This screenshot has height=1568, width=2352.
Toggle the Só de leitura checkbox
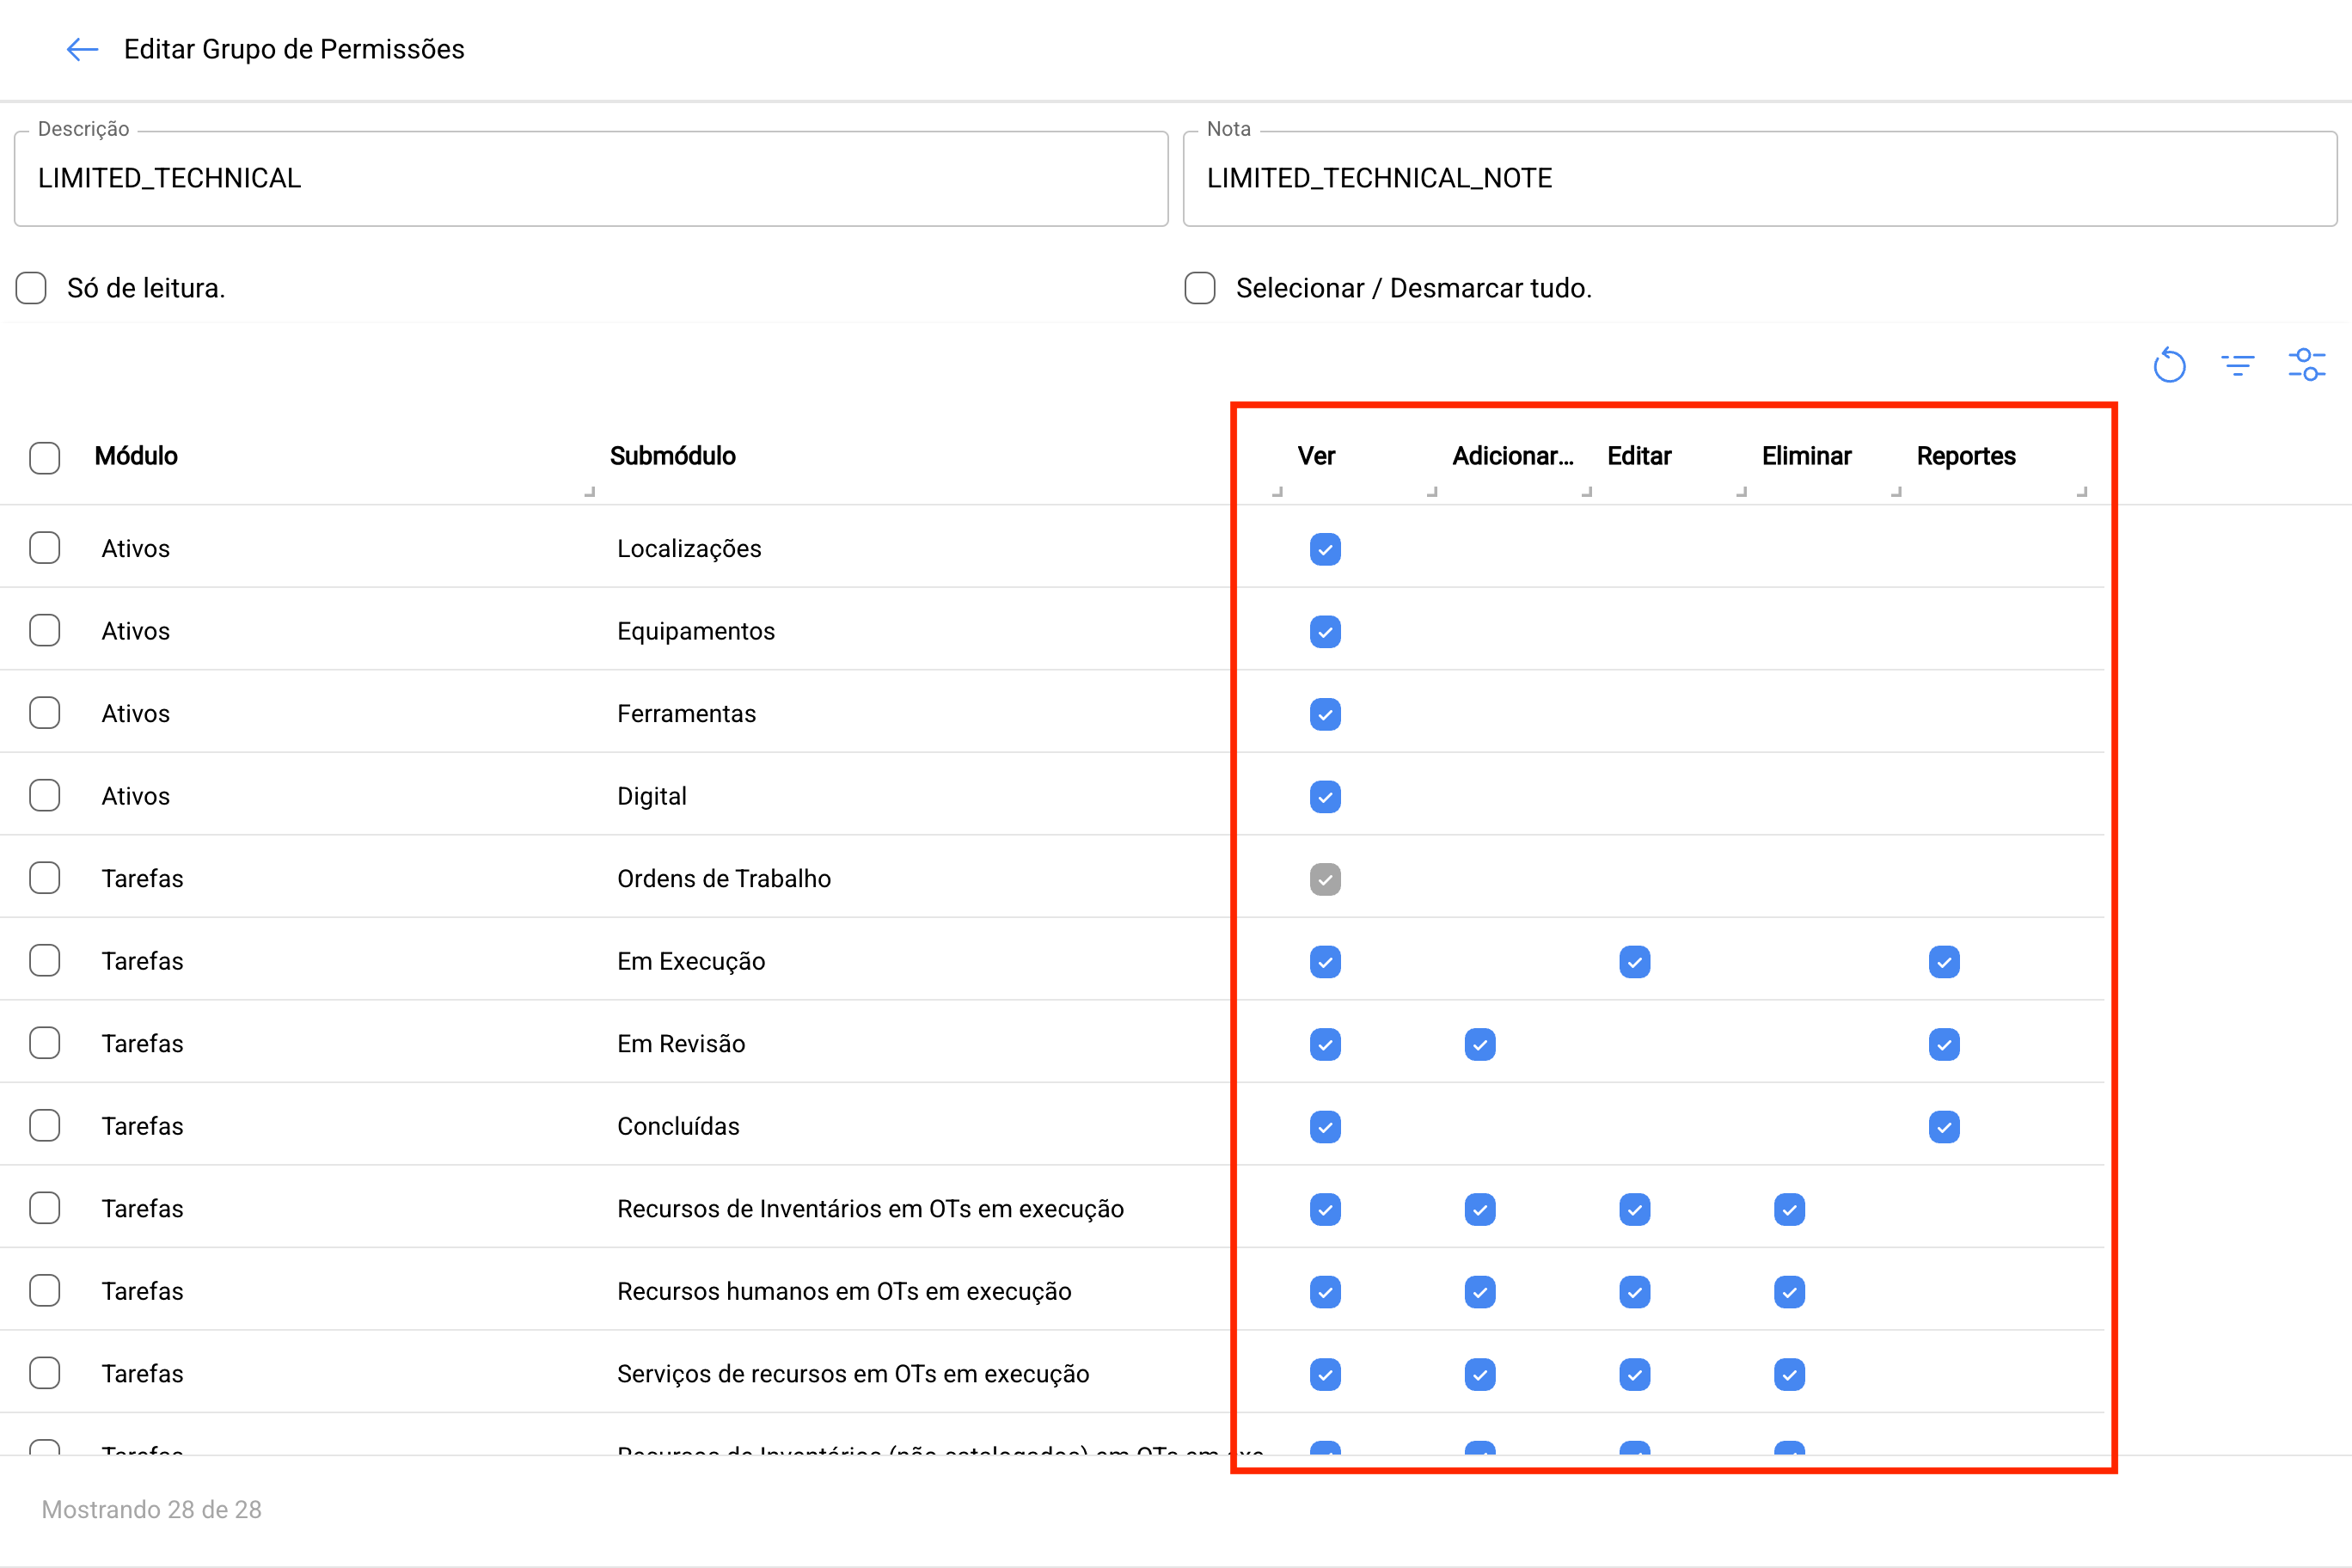pyautogui.click(x=31, y=288)
